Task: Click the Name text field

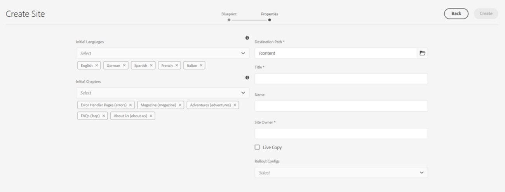Action: [341, 106]
